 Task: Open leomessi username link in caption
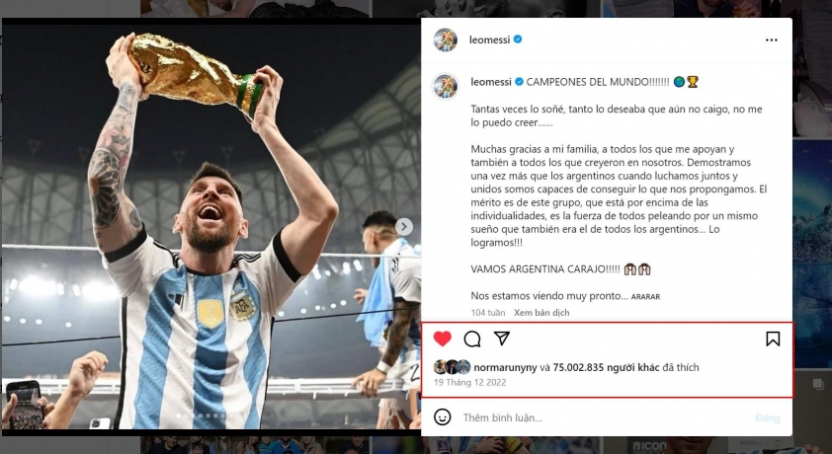[491, 82]
